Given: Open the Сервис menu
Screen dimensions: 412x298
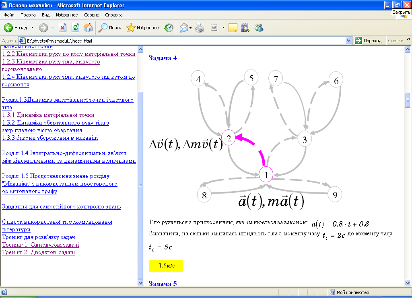Looking at the screenshot, I should 91,15.
